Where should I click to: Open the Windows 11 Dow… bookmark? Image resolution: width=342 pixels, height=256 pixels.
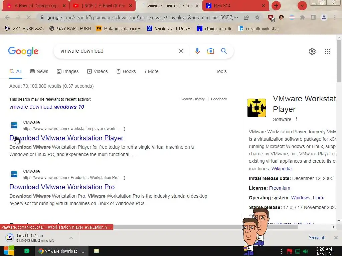click(x=169, y=29)
